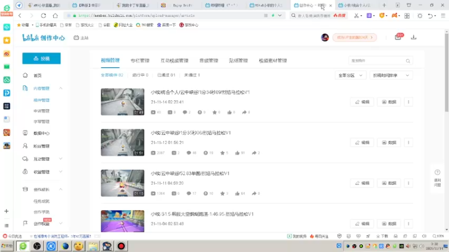Click the scissors screenshot tool in browser toolbar
Screen dimensions: 449x252
356,16
